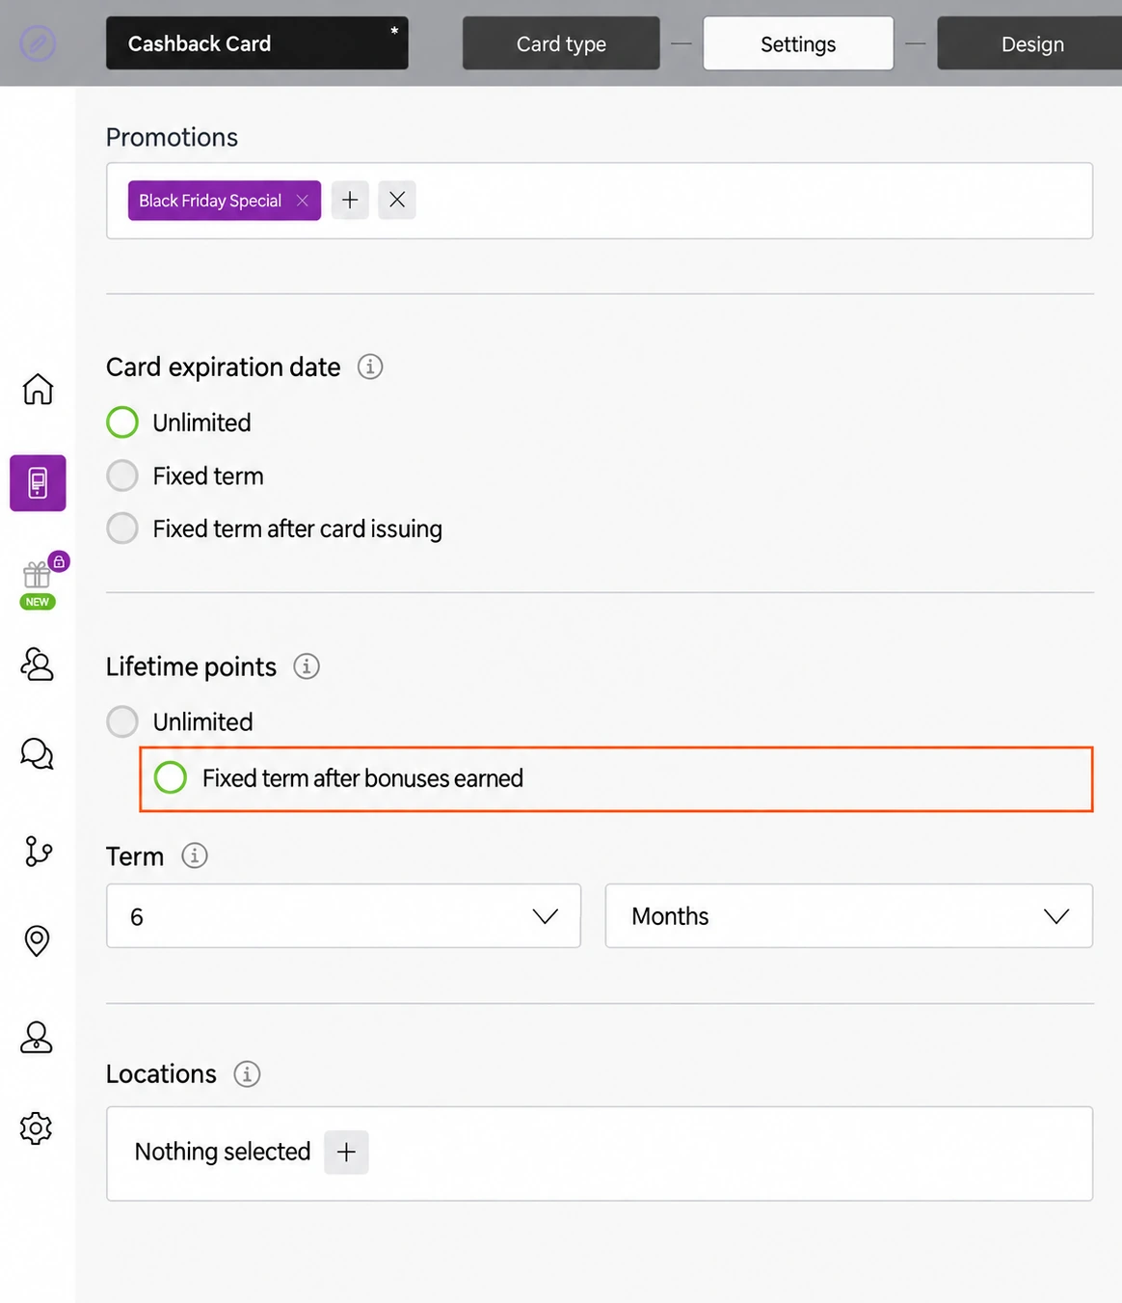This screenshot has width=1122, height=1303.
Task: Select Fixed term after bonuses earned radio
Action: coord(171,777)
